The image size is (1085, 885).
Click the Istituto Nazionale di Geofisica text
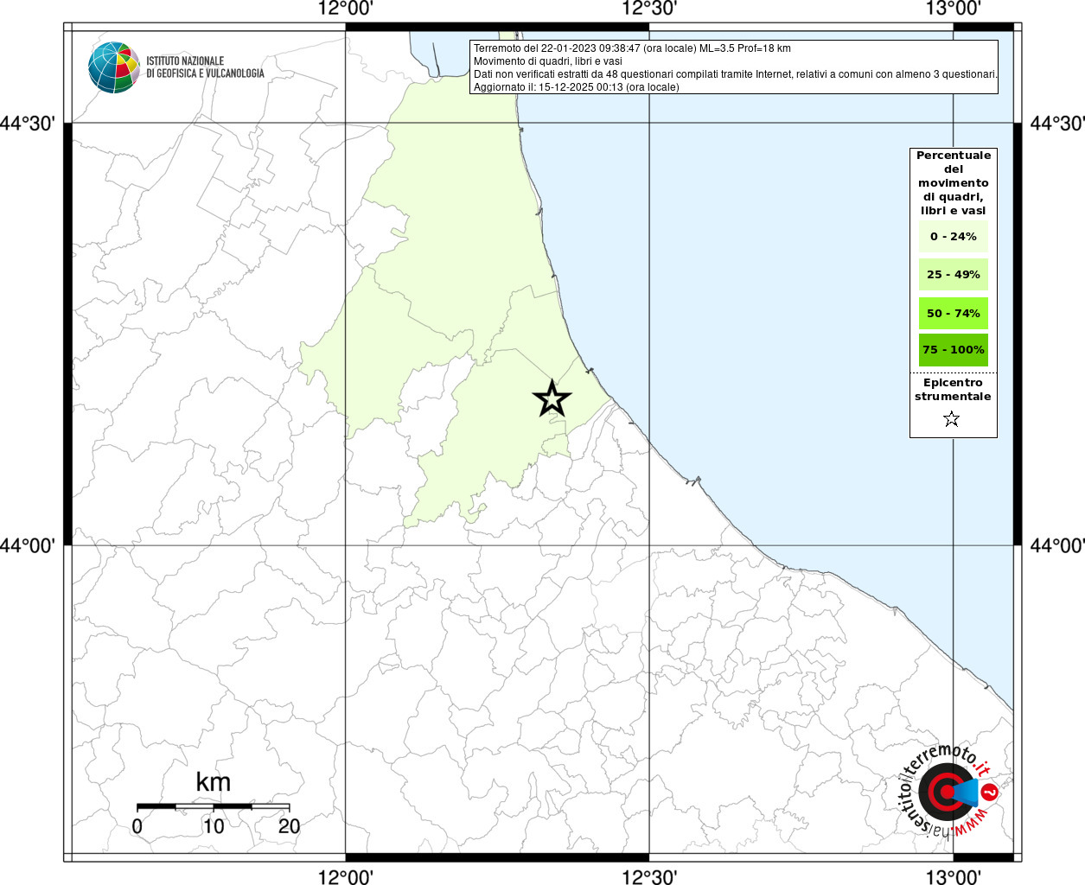[x=205, y=67]
